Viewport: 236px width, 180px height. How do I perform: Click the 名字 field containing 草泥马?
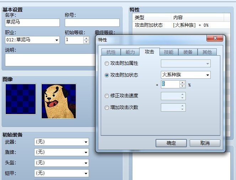[32, 22]
